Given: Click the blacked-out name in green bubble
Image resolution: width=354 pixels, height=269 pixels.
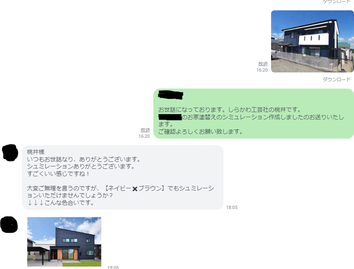Looking at the screenshot, I should [170, 95].
